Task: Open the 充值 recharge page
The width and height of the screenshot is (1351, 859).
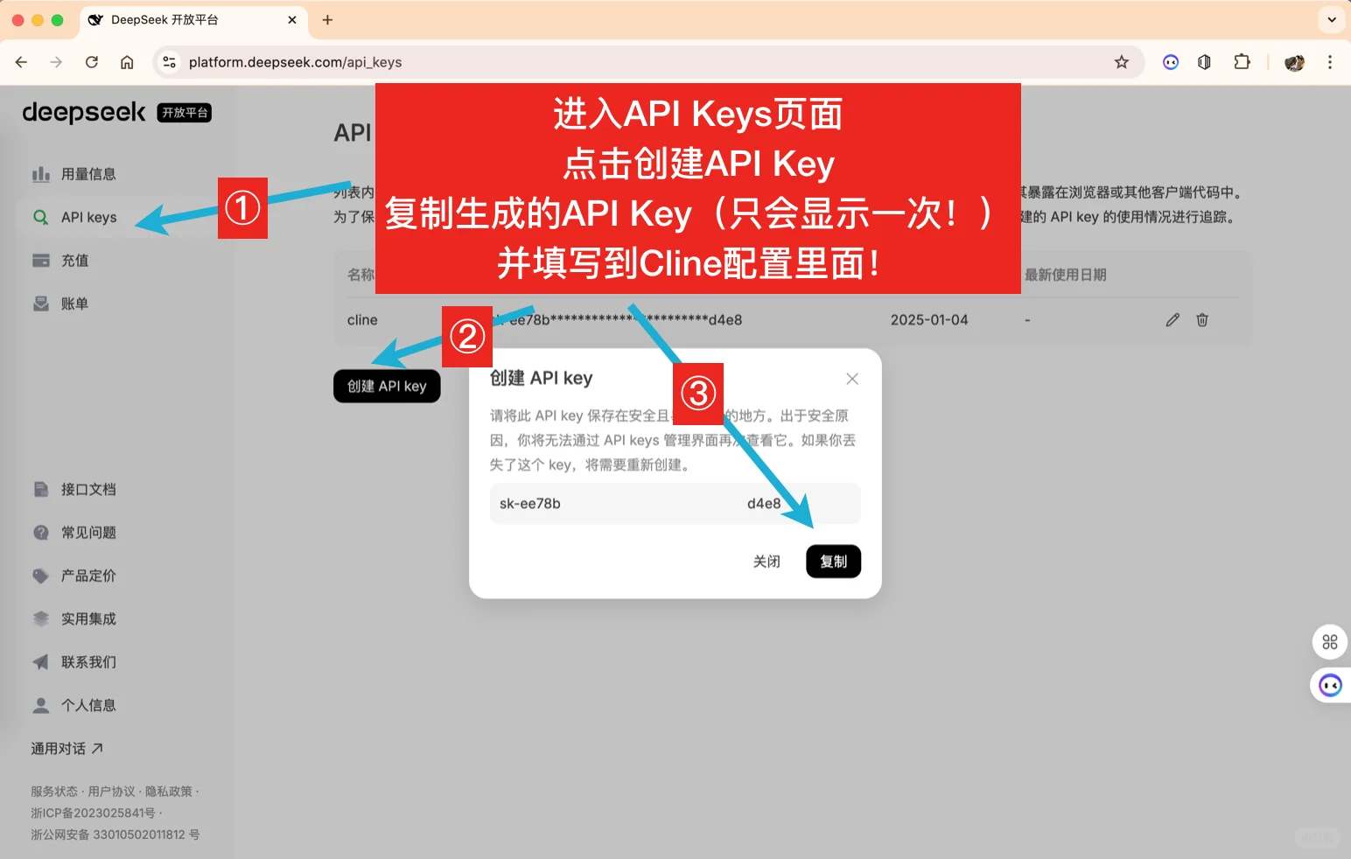Action: (x=73, y=260)
